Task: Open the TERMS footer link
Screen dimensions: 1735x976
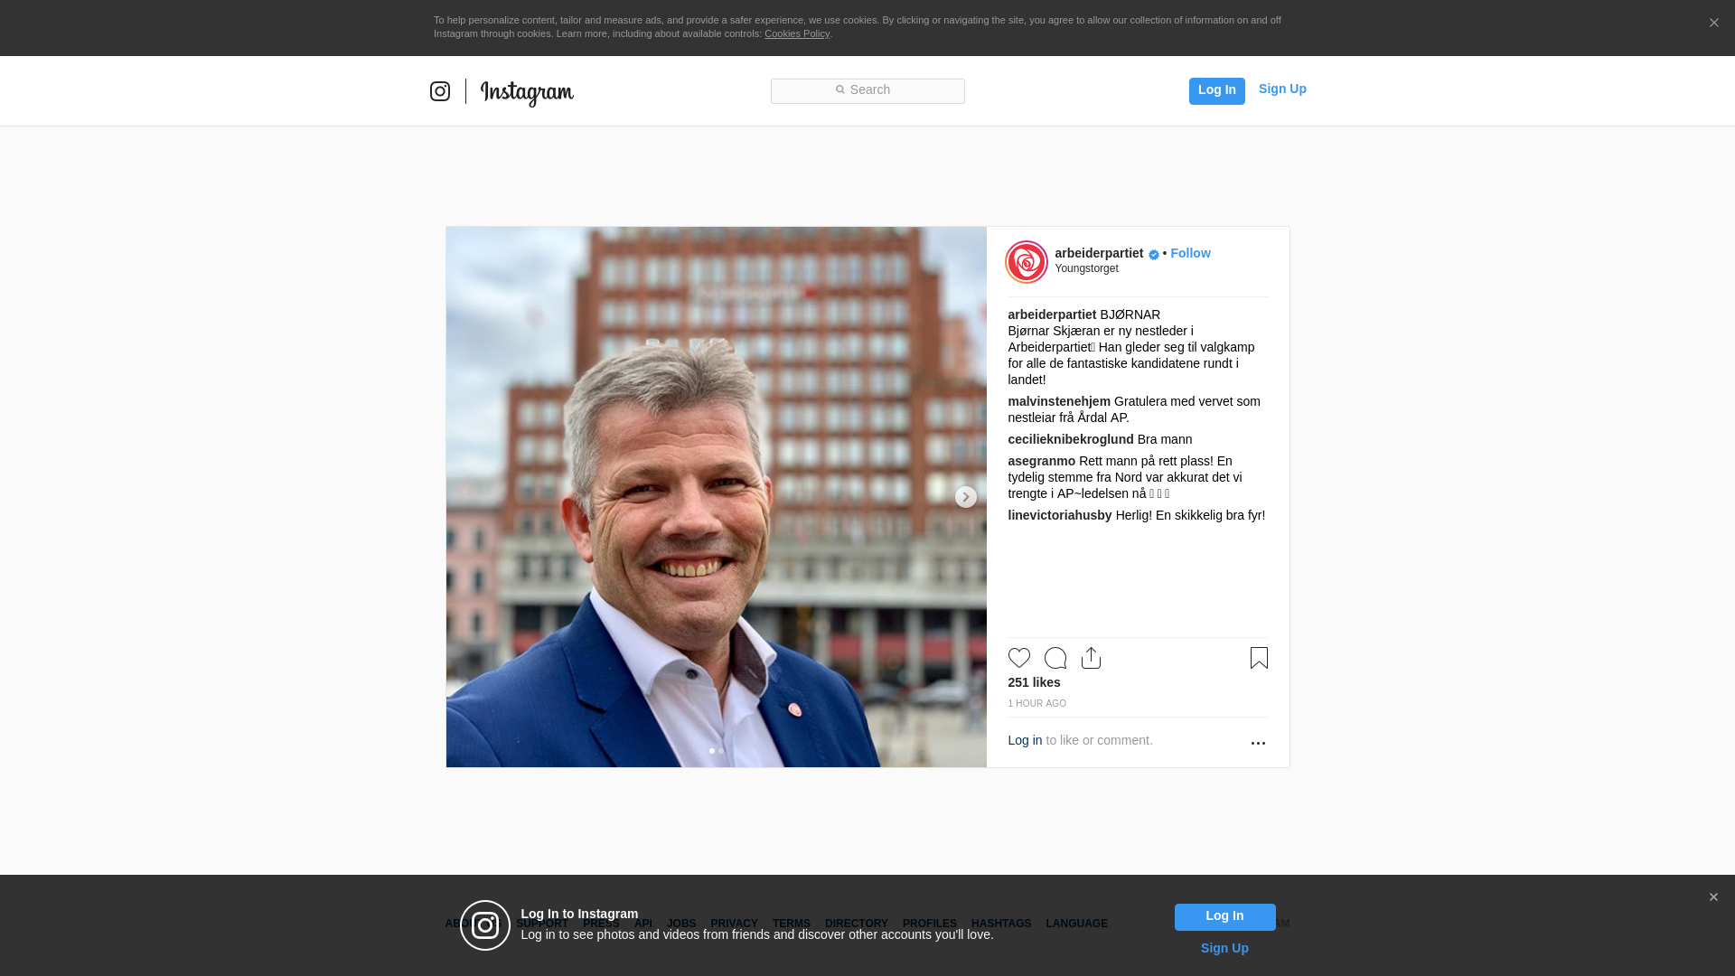Action: coord(792,924)
